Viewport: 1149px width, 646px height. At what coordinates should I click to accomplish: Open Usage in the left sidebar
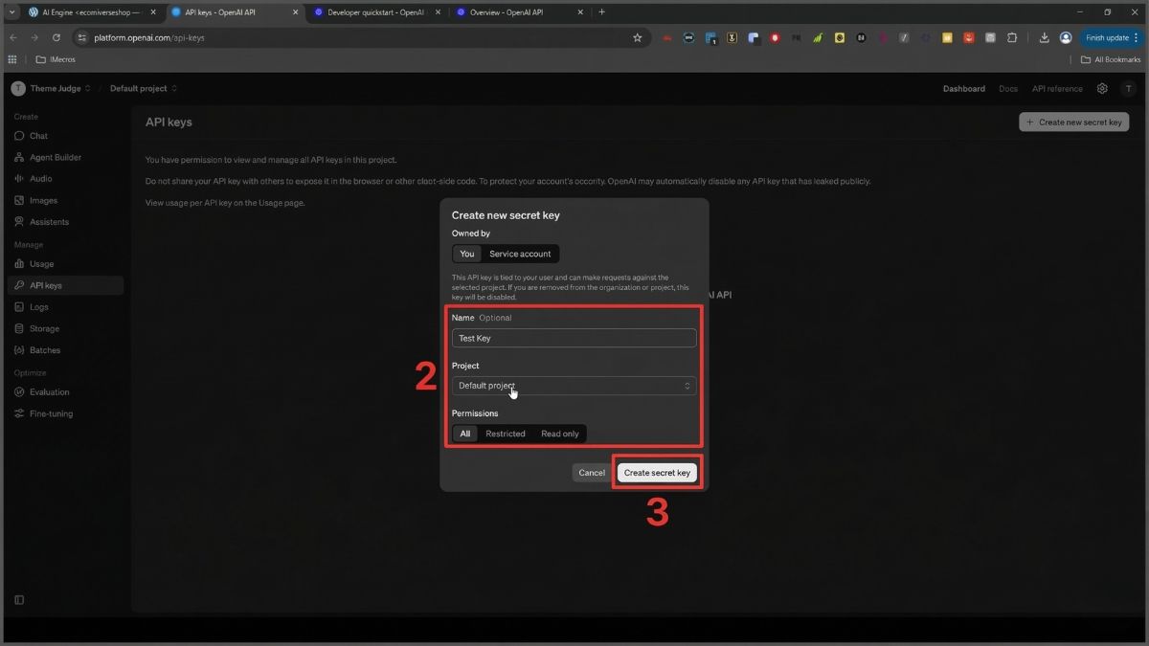point(41,264)
